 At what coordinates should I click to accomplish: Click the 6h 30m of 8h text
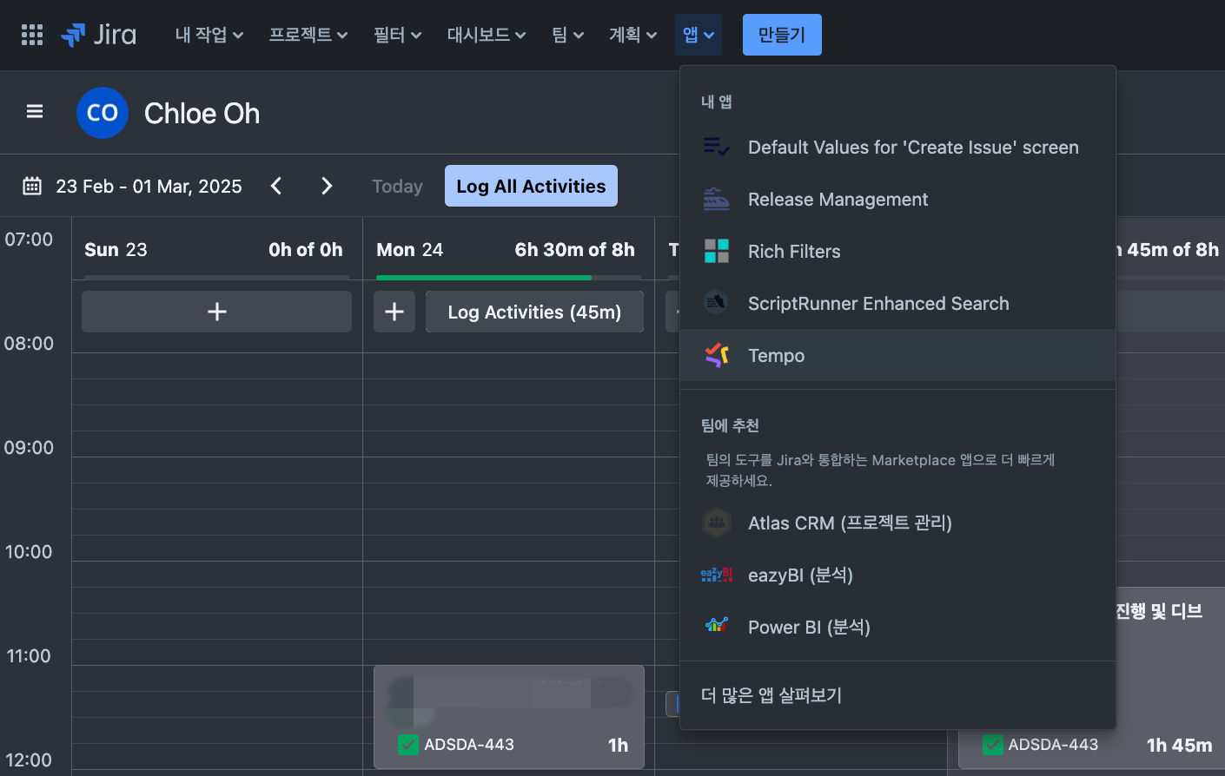[x=574, y=250]
